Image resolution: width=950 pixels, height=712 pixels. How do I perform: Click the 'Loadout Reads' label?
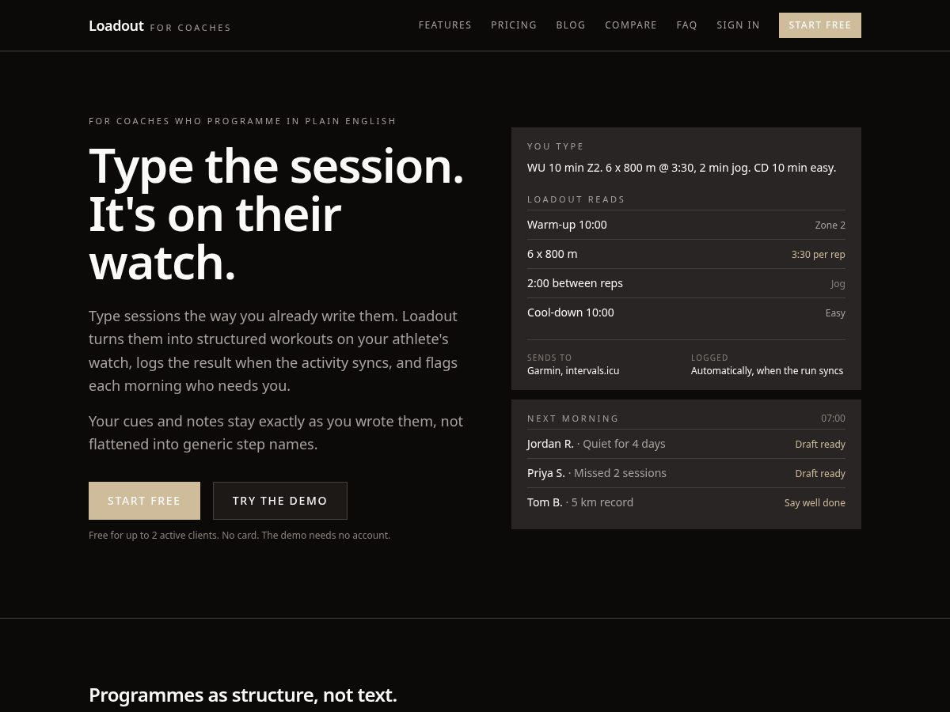coord(576,199)
